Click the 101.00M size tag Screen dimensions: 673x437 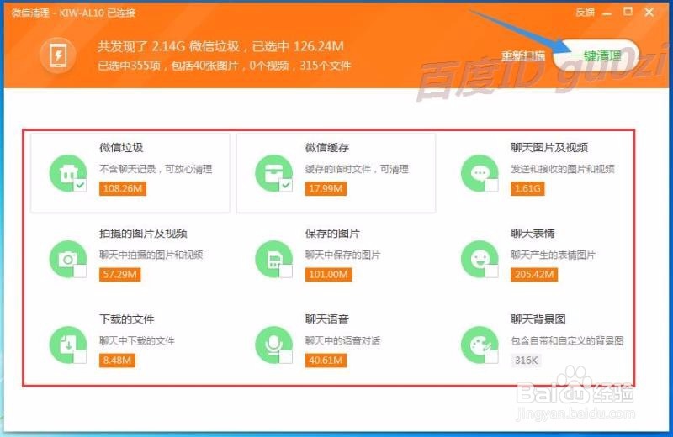click(x=328, y=275)
